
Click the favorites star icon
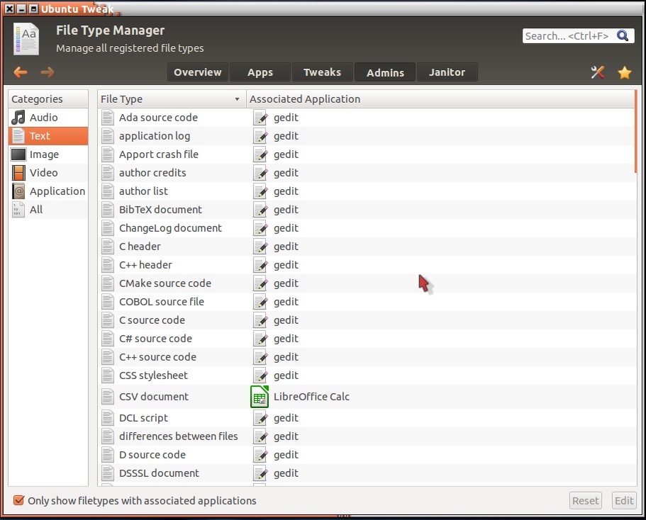click(x=625, y=72)
